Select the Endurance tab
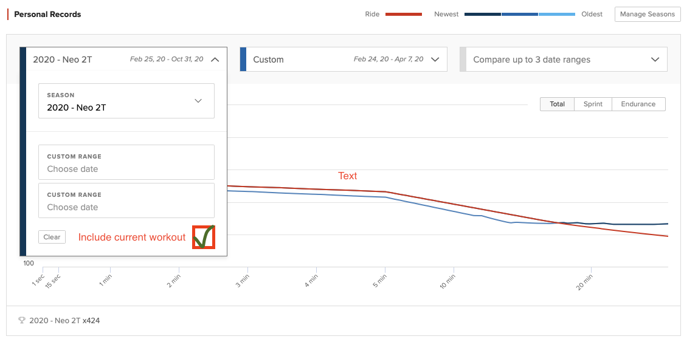This screenshot has width=684, height=339. pyautogui.click(x=638, y=104)
